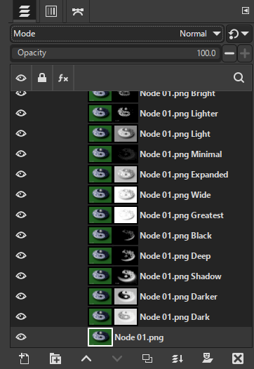Open the dock tab configuration menu
The height and width of the screenshot is (369, 254).
tap(246, 11)
